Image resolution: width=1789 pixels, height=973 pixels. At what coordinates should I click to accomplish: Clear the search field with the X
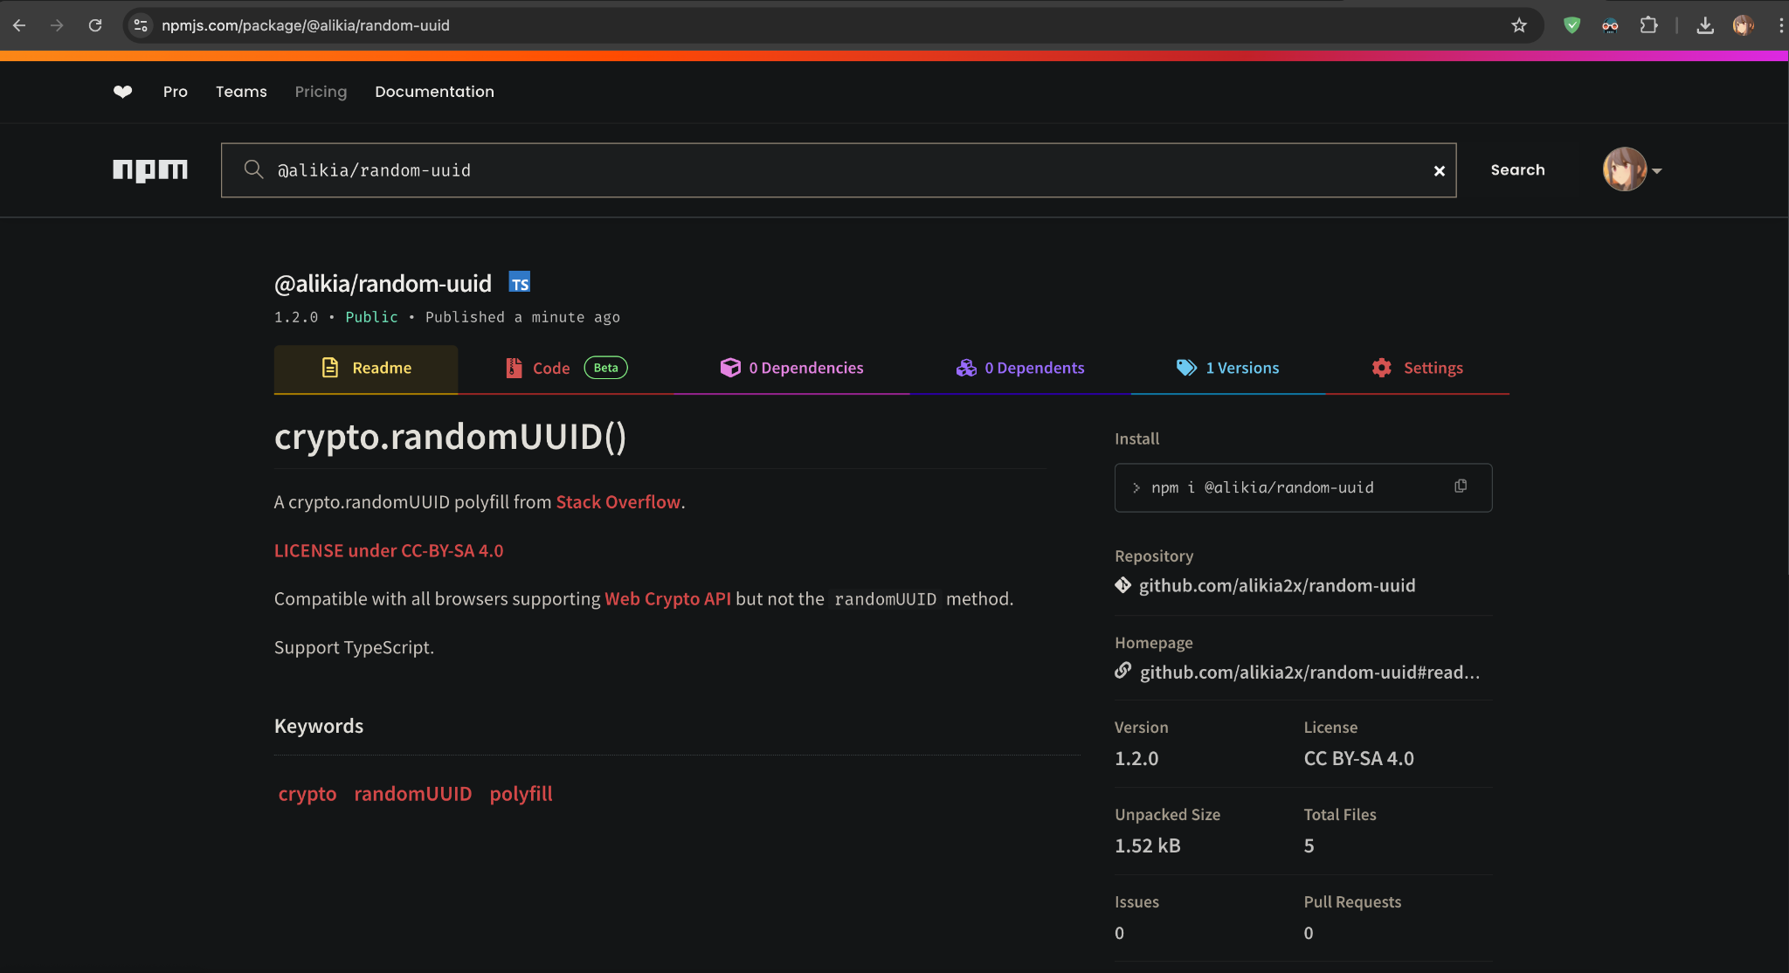[x=1439, y=170]
